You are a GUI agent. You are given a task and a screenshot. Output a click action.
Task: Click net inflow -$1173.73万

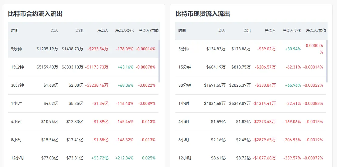pyautogui.click(x=97, y=67)
